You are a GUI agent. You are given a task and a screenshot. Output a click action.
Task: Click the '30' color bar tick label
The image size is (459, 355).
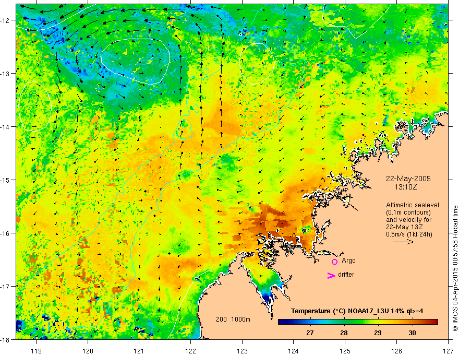(x=412, y=333)
